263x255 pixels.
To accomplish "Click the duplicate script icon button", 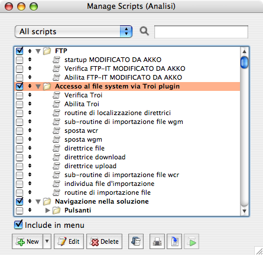I will [x=136, y=241].
